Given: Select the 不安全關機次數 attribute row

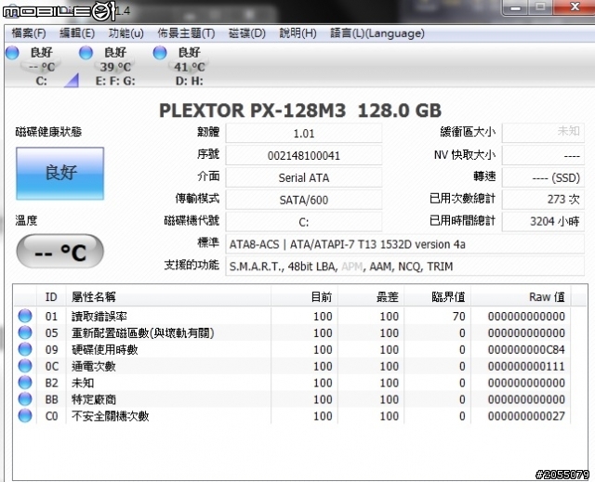Looking at the screenshot, I should 292,416.
